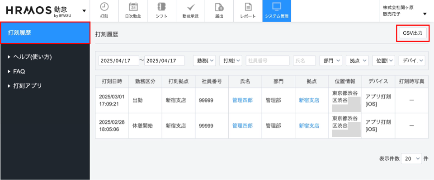
Task: Open the 打刻 clock icon tab
Action: tap(104, 11)
